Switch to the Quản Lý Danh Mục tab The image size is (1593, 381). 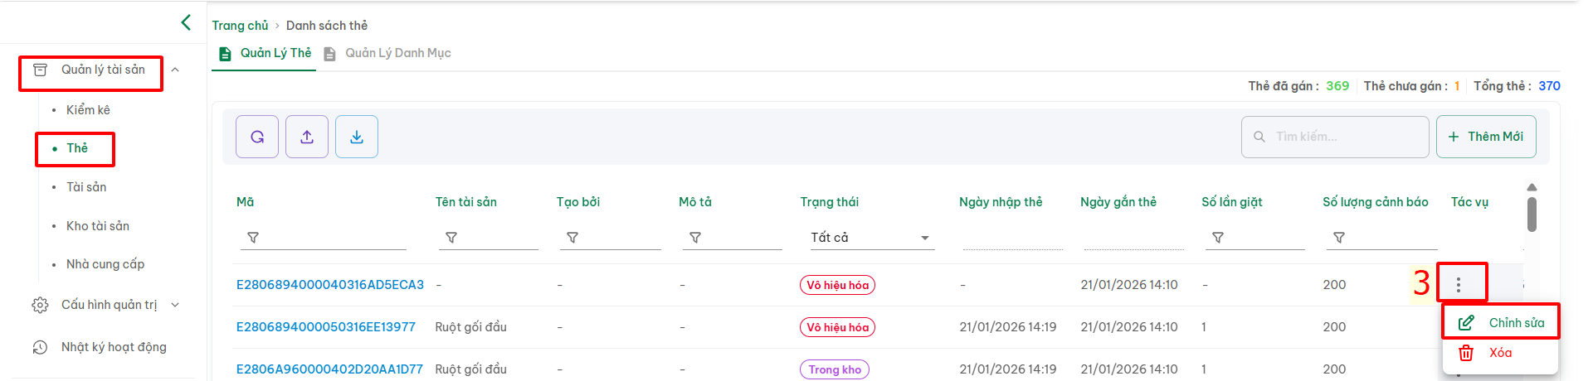pyautogui.click(x=397, y=53)
